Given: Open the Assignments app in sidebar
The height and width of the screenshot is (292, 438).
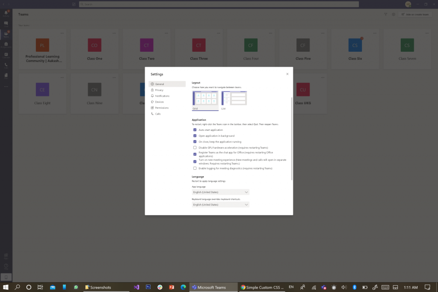Looking at the screenshot, I should coord(6,44).
